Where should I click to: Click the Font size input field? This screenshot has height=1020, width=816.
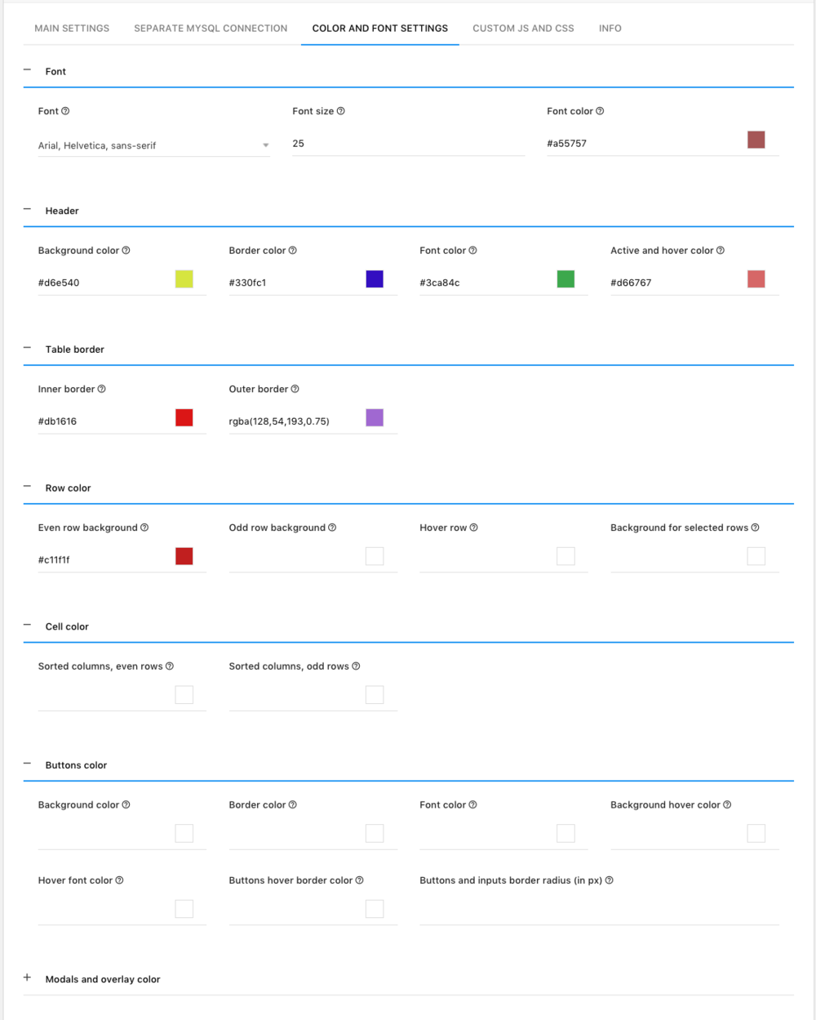408,144
